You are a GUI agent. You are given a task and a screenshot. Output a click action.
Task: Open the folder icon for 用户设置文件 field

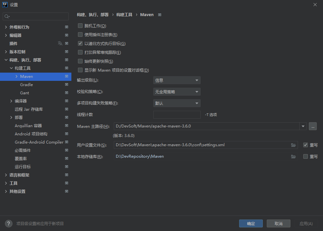coord(294,145)
